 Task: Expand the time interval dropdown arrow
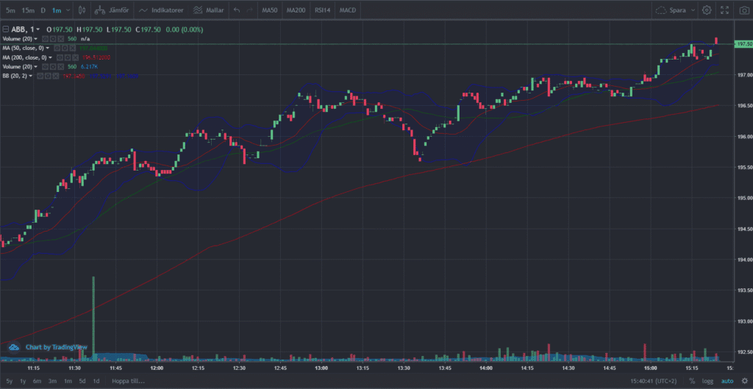[68, 10]
